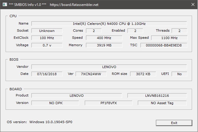Click the 'Threads' label

[x=163, y=30]
